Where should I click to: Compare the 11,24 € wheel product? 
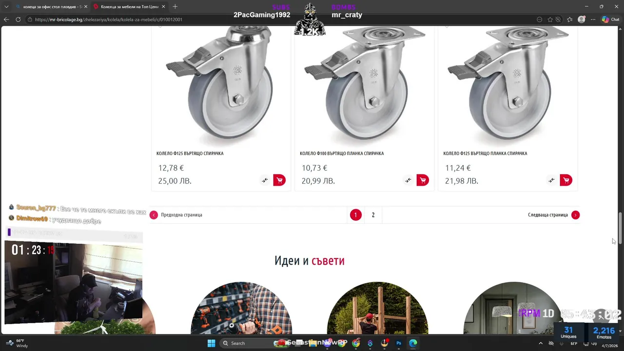551,180
